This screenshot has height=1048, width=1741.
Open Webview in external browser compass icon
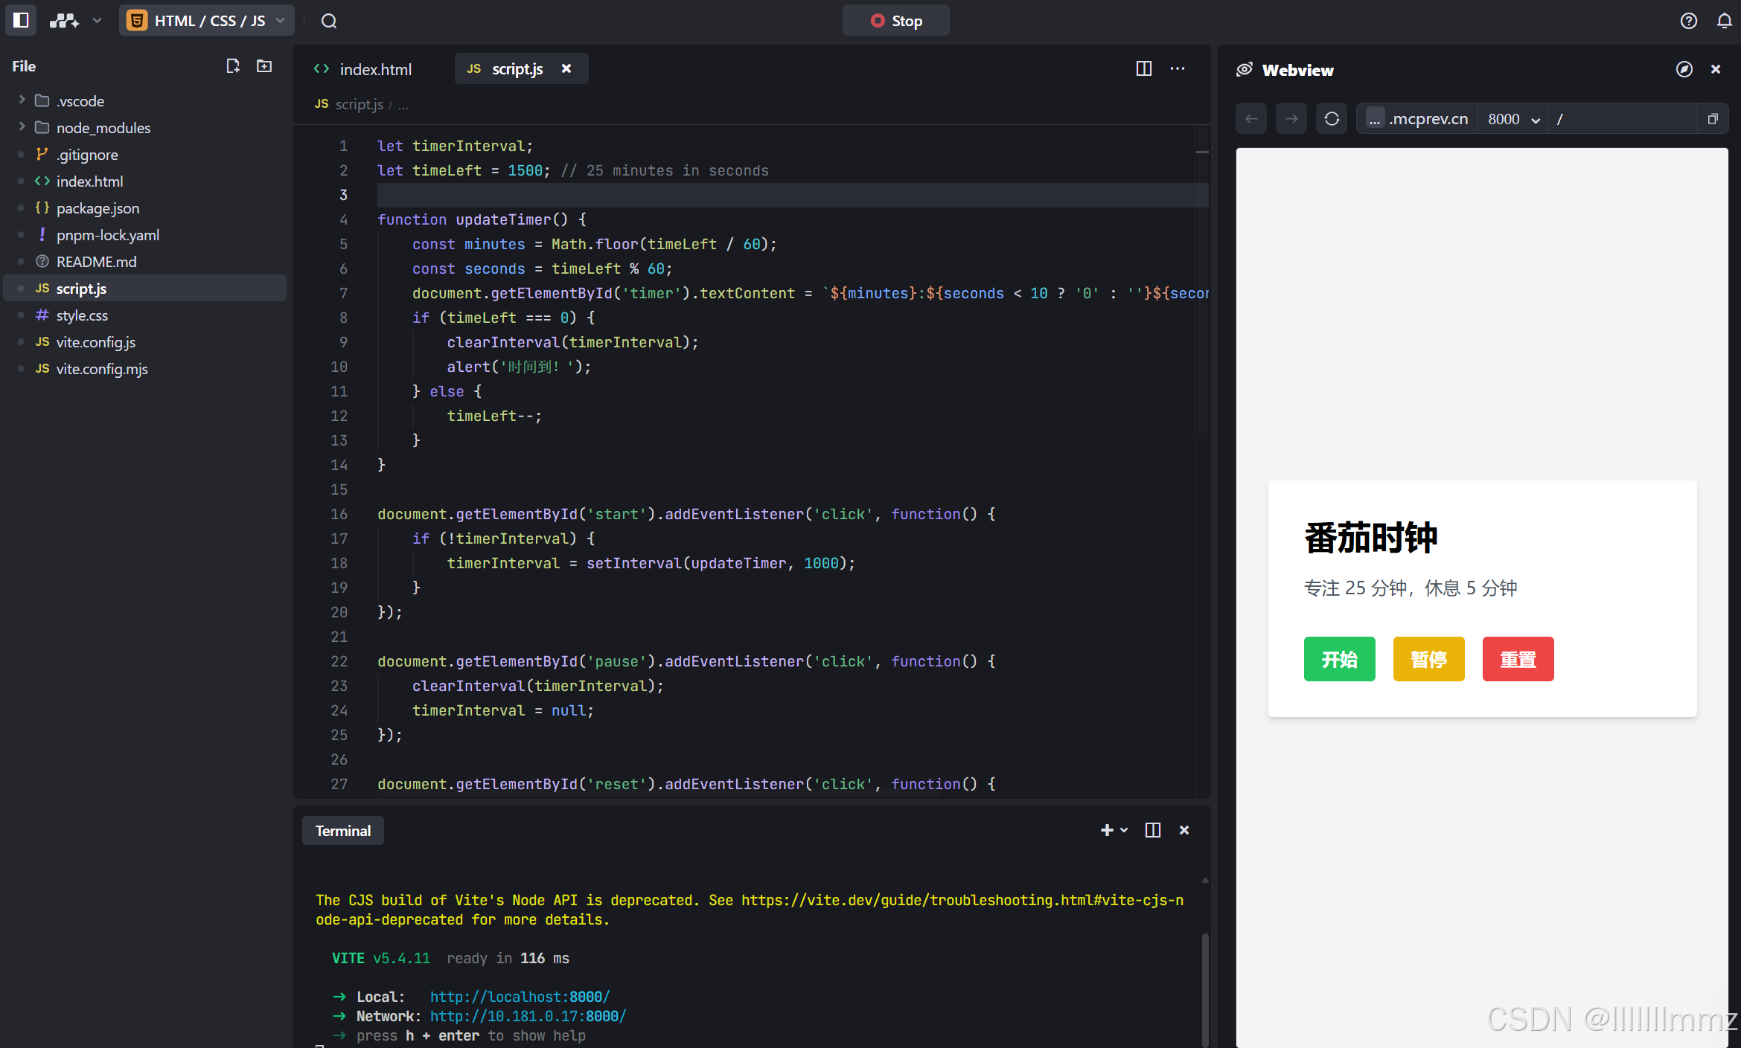(1684, 69)
